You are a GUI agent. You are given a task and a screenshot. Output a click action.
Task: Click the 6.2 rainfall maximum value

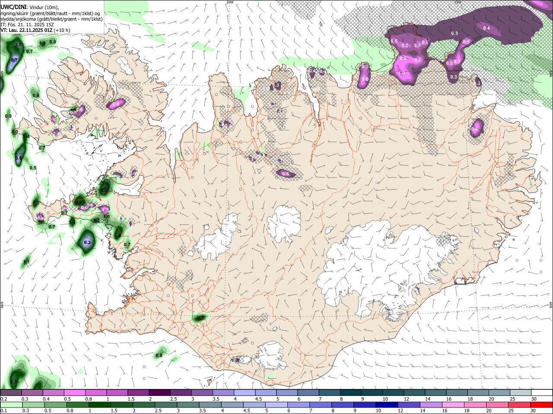click(87, 242)
